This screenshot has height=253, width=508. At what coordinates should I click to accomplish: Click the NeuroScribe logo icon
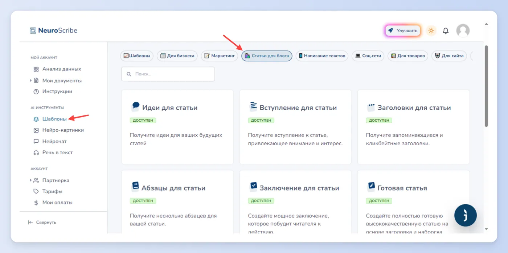[33, 30]
